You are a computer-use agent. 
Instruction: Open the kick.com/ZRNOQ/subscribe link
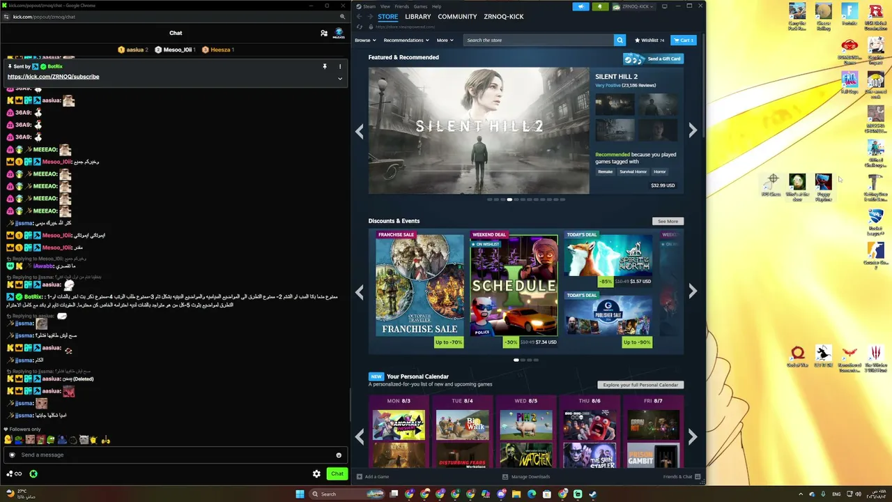coord(53,77)
